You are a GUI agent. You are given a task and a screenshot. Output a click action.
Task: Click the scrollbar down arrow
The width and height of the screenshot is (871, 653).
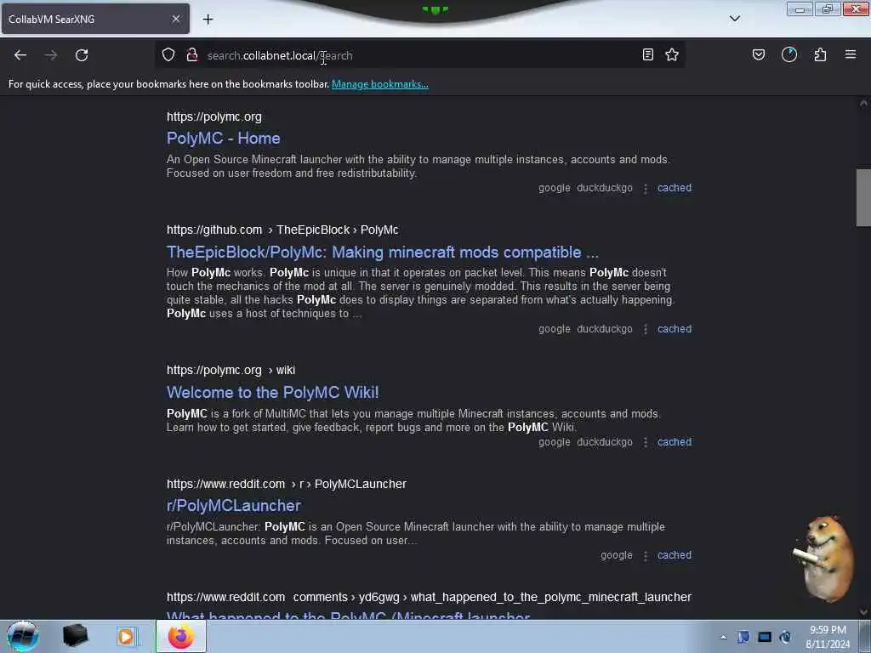[x=863, y=612]
